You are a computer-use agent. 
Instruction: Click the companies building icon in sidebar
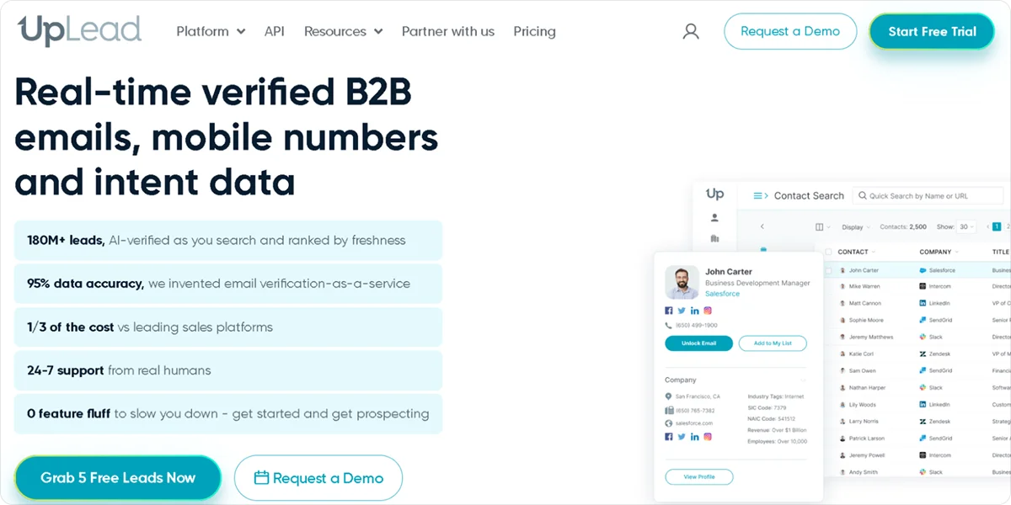coord(714,239)
